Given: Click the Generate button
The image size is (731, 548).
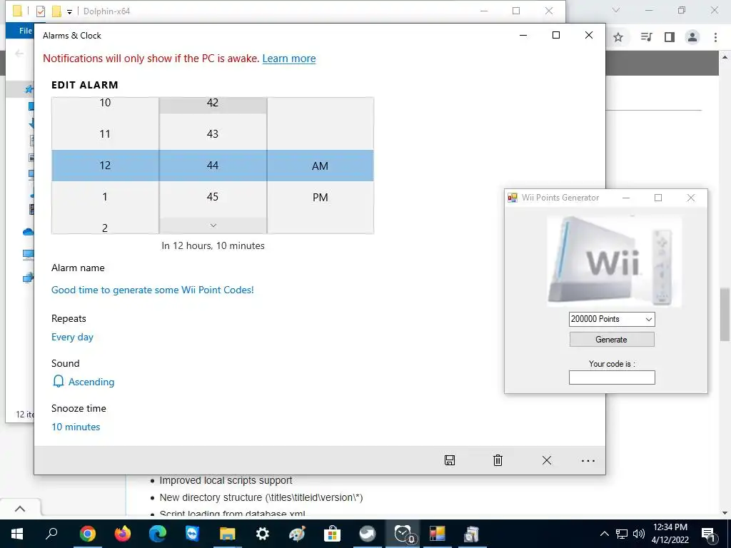Looking at the screenshot, I should (x=612, y=339).
